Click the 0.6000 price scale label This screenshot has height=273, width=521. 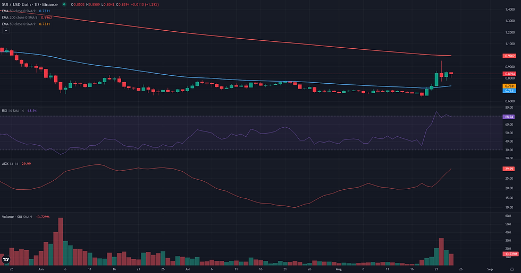[x=510, y=101]
